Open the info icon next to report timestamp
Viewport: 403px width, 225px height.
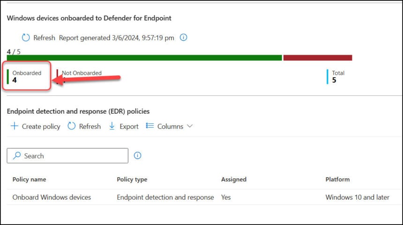click(x=183, y=37)
